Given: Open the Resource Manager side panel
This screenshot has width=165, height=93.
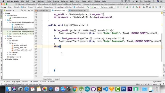Looking at the screenshot, I should pos(1,27).
